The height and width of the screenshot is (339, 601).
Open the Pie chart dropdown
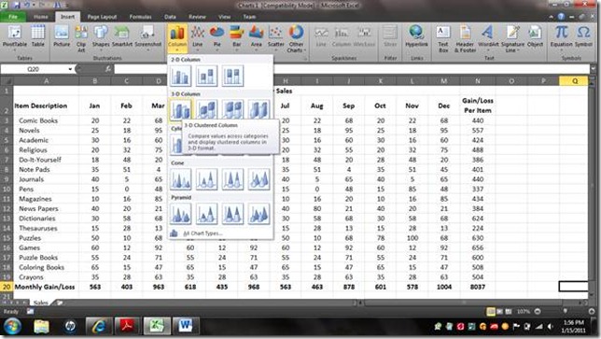pyautogui.click(x=217, y=38)
